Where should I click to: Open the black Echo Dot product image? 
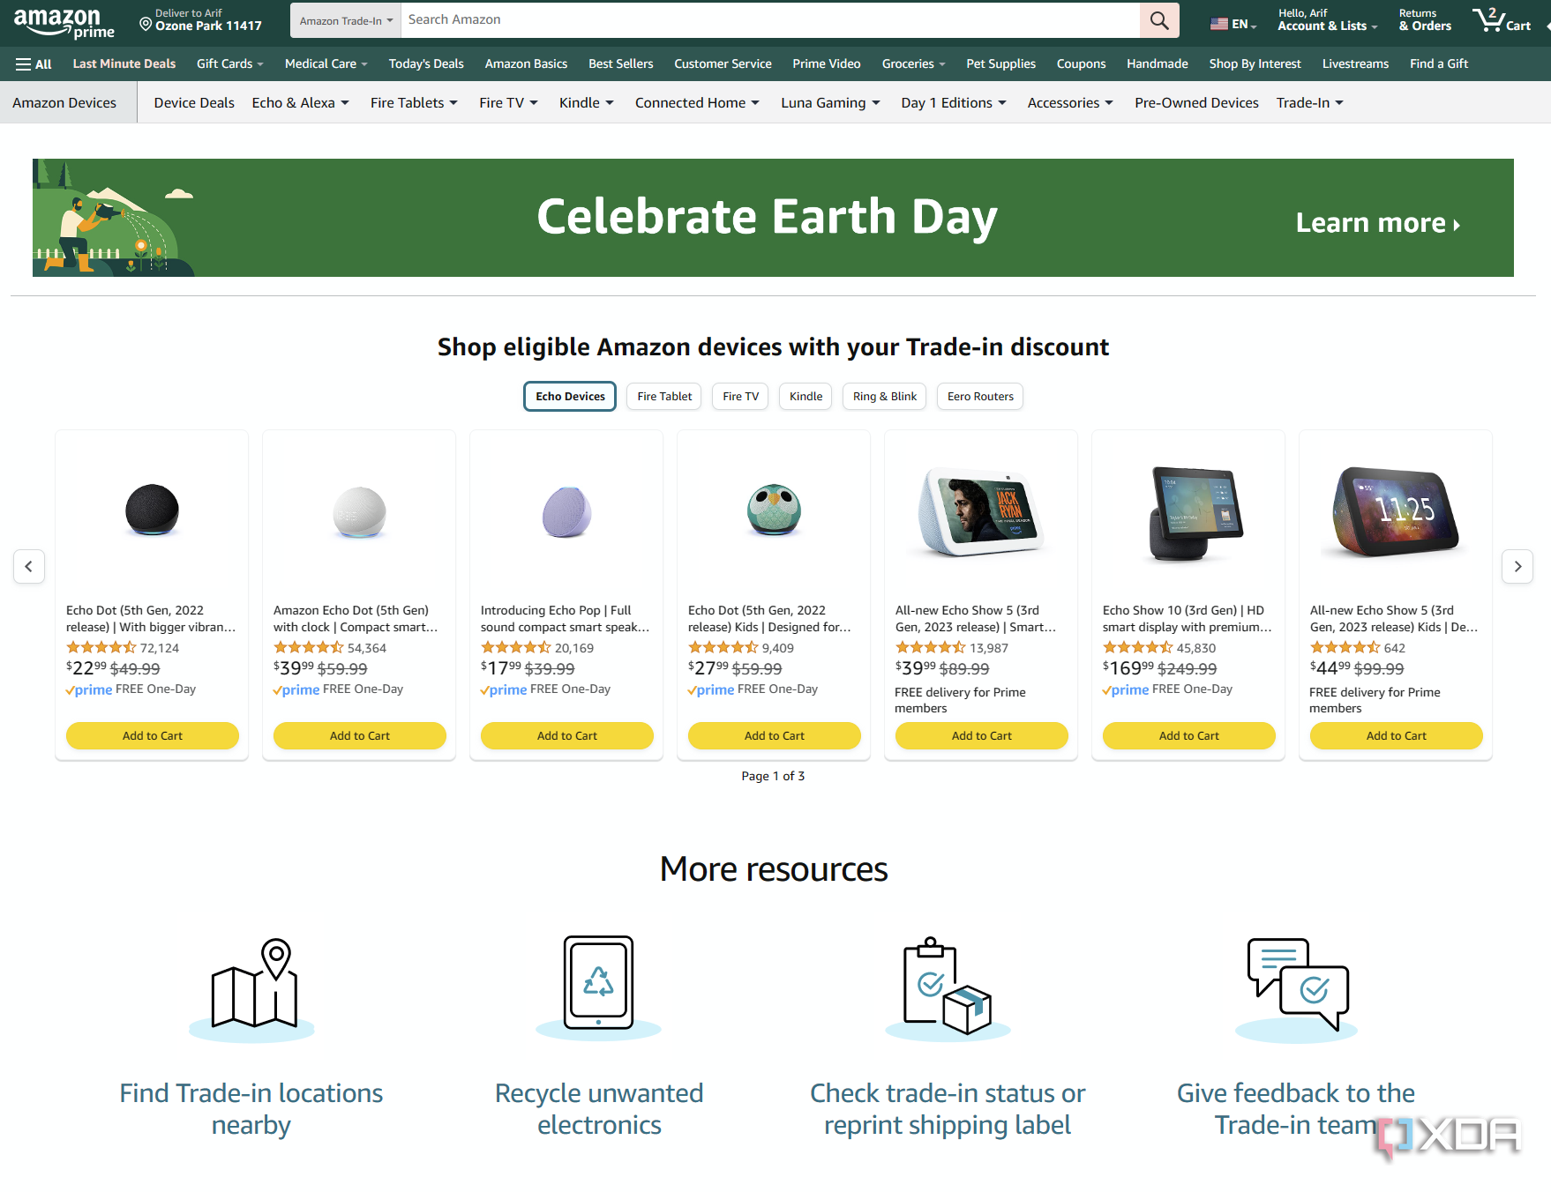(x=152, y=510)
